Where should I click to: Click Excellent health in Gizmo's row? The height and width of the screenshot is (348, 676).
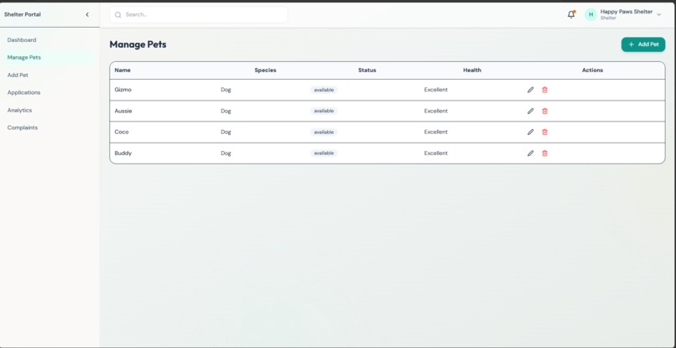coord(436,90)
